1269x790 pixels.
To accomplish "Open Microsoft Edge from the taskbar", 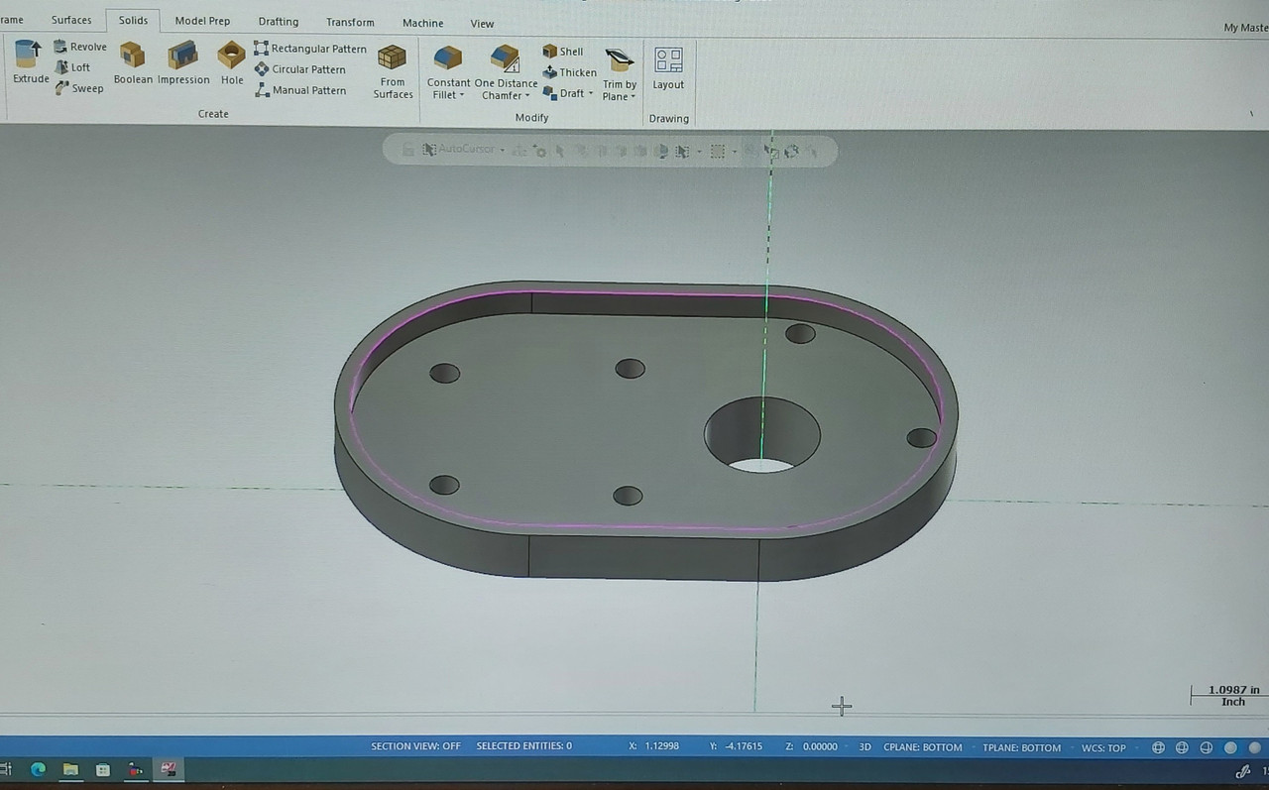I will pyautogui.click(x=39, y=769).
